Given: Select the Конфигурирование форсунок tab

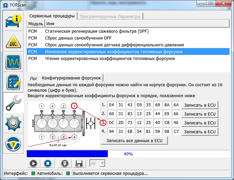Looking at the screenshot, I should 71,78.
